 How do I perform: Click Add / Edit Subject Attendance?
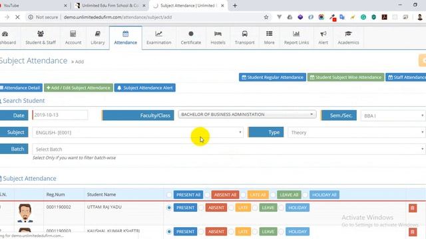click(x=79, y=88)
